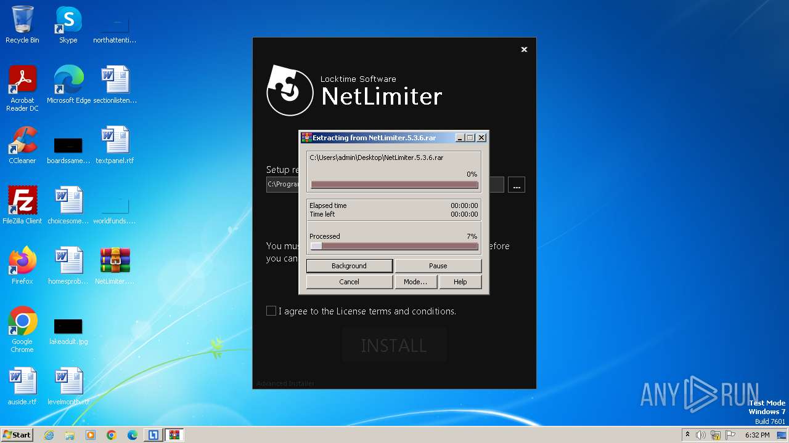This screenshot has width=789, height=443.
Task: Click the INSTALL button in NetLimiter setup
Action: click(394, 345)
